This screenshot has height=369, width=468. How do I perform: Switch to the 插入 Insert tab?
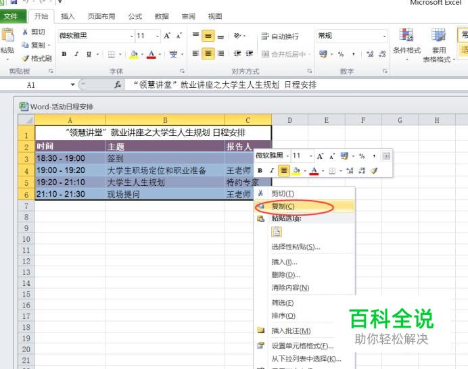click(68, 16)
